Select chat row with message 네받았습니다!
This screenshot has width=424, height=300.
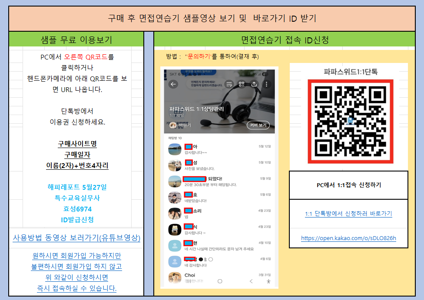(x=219, y=198)
